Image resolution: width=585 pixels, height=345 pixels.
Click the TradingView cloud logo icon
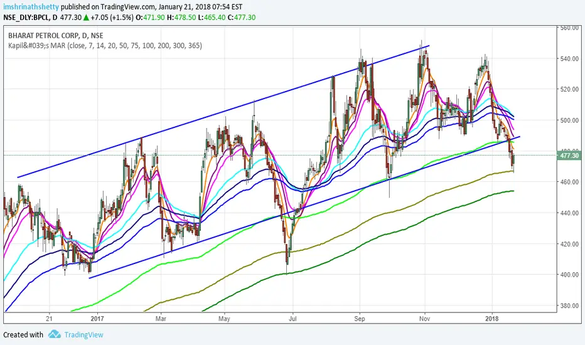[x=55, y=334]
